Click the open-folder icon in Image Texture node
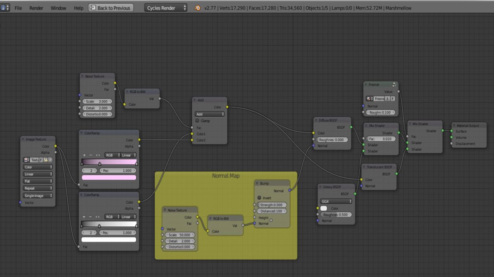This screenshot has height=277, width=494. click(46, 160)
